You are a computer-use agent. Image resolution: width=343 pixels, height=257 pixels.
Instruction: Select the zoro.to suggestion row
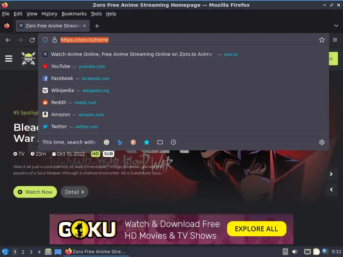[184, 55]
